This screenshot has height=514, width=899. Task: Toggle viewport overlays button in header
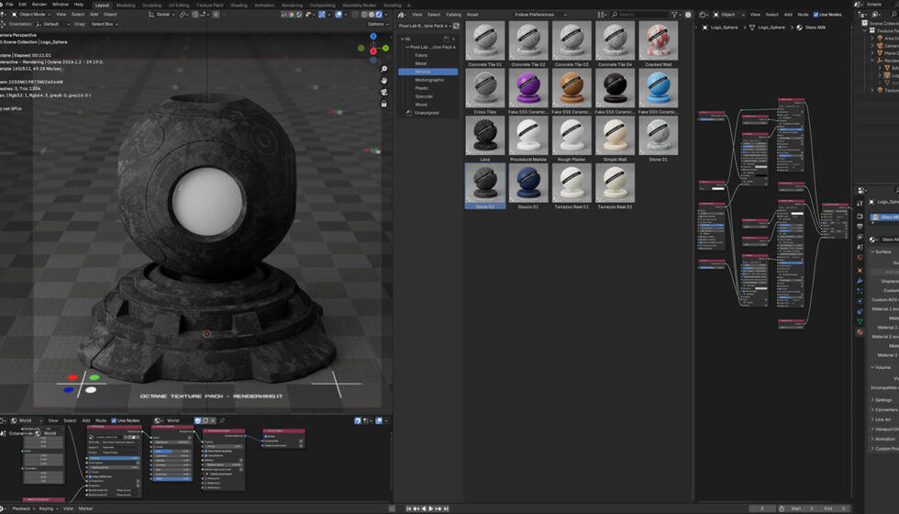(338, 15)
